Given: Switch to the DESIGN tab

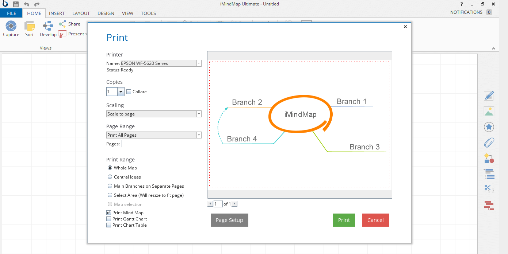Looking at the screenshot, I should click(106, 13).
